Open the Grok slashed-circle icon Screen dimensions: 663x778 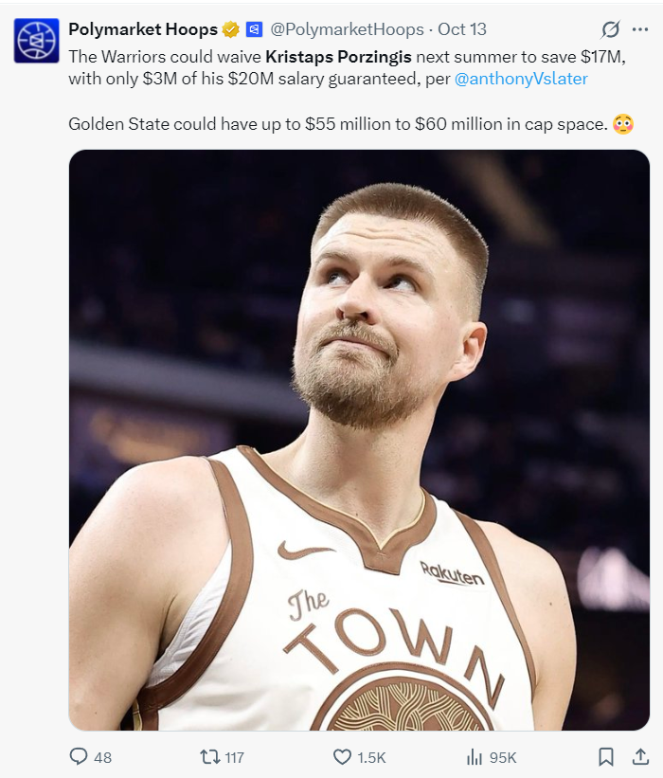pos(610,29)
